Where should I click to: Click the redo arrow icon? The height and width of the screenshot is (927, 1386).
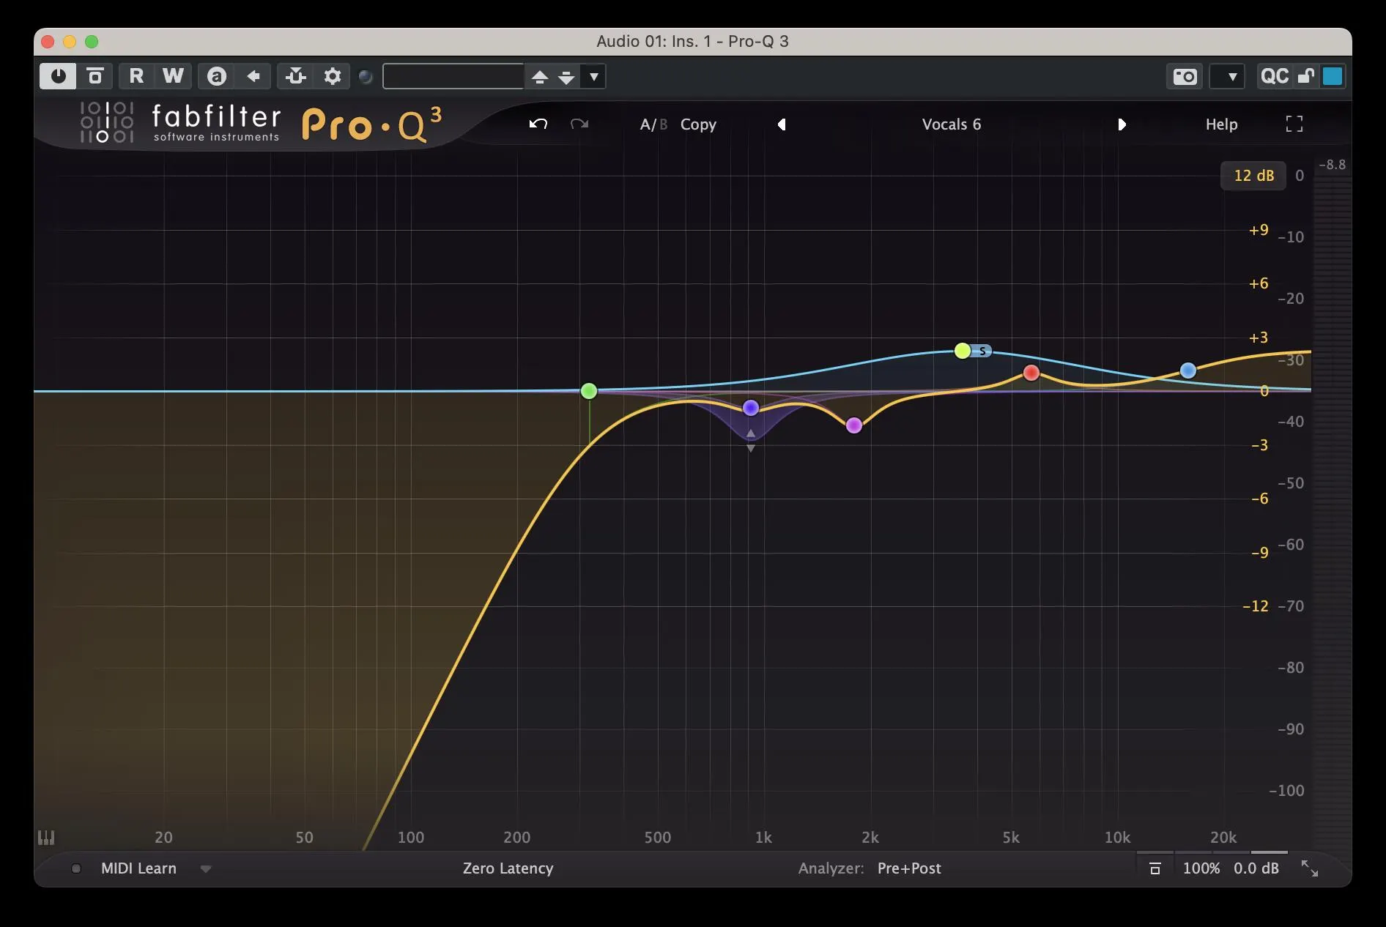pos(579,124)
